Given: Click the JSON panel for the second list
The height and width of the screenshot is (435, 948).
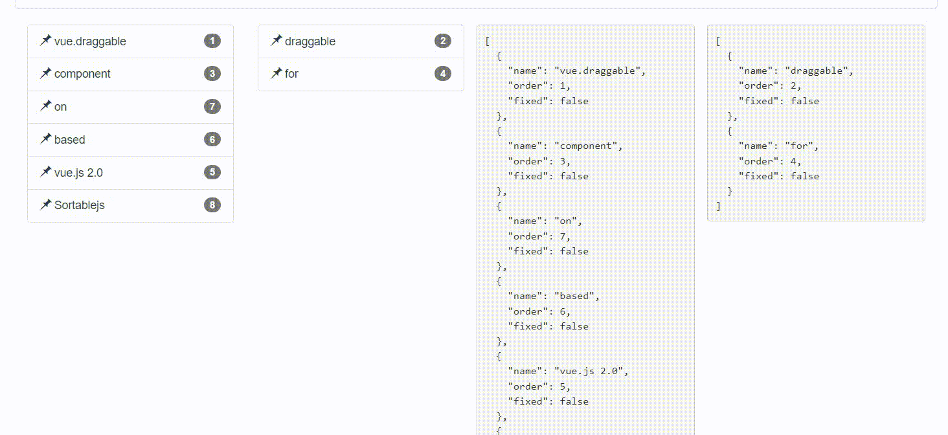Looking at the screenshot, I should 815,123.
